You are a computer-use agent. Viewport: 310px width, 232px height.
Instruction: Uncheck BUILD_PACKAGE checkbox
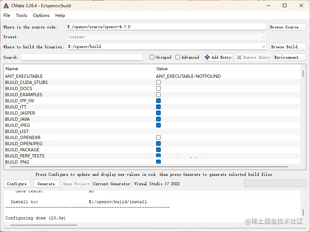[158, 150]
